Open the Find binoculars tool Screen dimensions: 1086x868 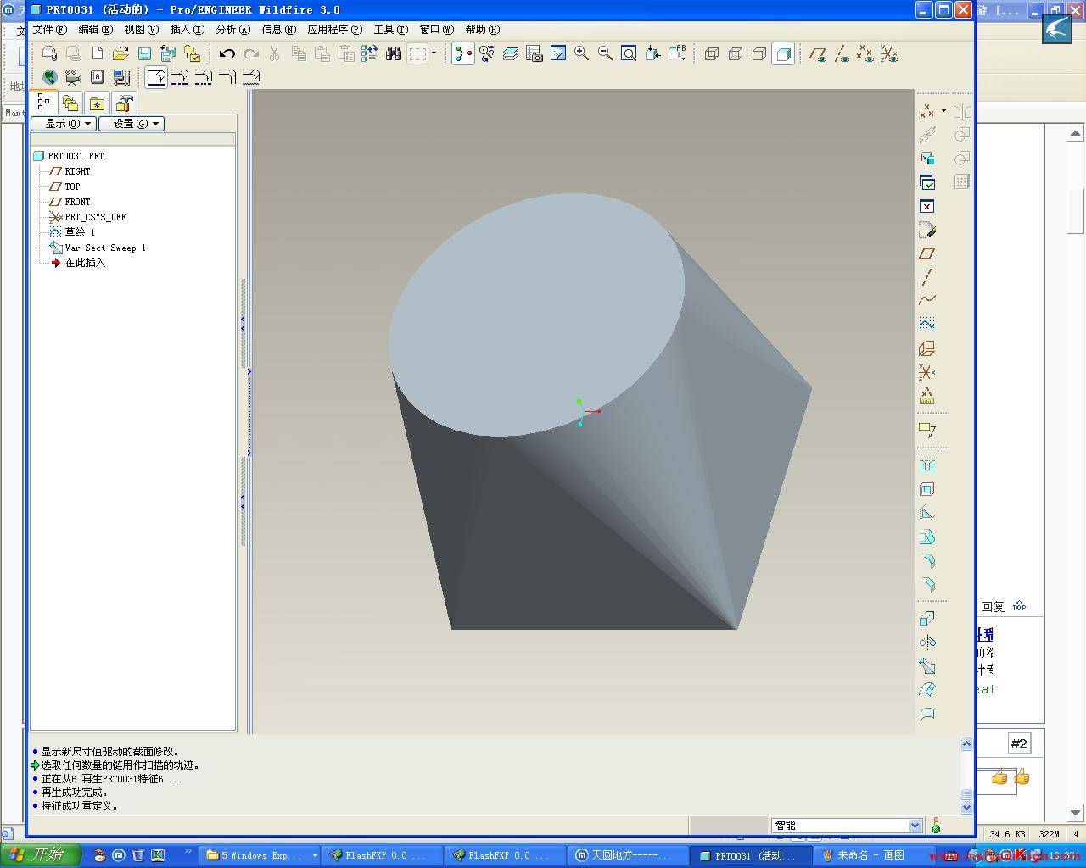coord(393,53)
